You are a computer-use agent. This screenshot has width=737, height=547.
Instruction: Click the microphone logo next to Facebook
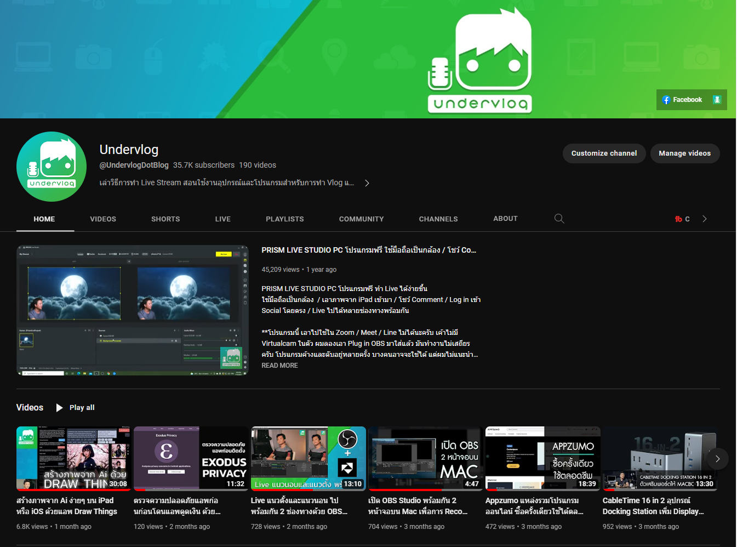pos(717,99)
